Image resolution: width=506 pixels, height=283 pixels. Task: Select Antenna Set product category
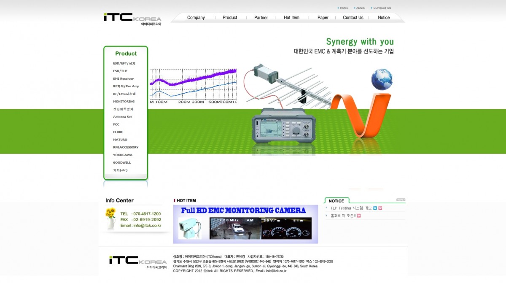point(122,117)
